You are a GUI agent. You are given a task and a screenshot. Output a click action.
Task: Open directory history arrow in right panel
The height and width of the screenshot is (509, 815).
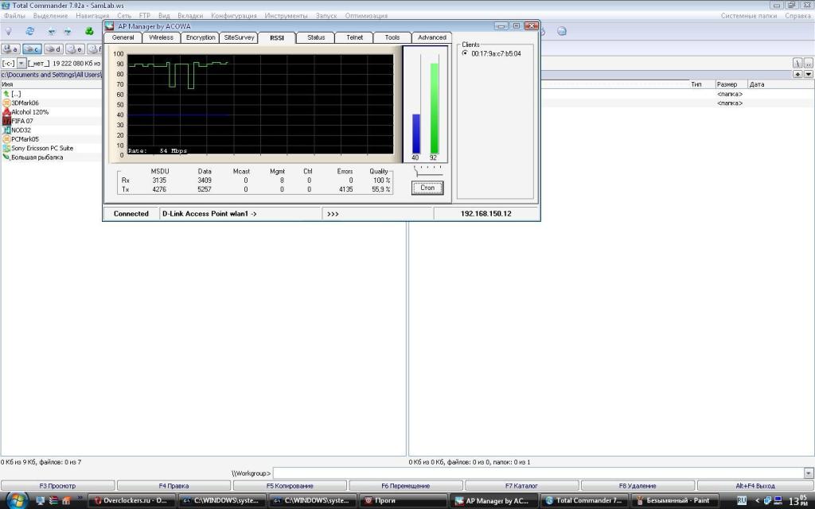809,74
